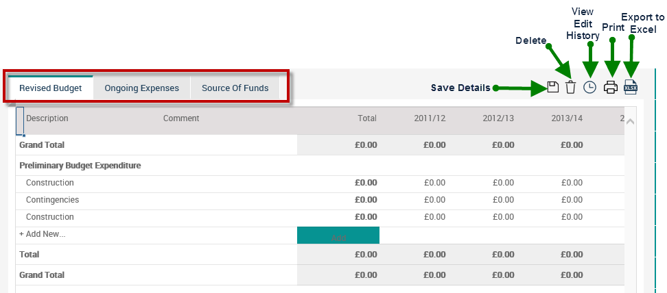667x293 pixels.
Task: Click teal total cell in Add New row
Action: [x=338, y=235]
